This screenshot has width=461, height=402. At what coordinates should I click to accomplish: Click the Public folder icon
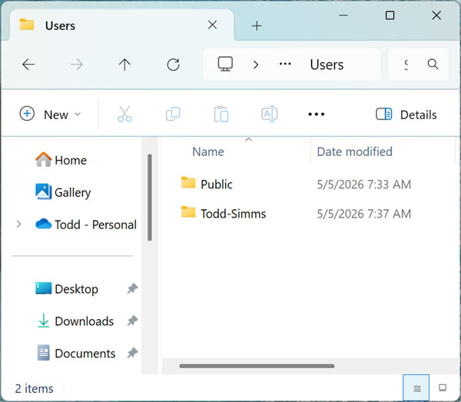click(188, 183)
